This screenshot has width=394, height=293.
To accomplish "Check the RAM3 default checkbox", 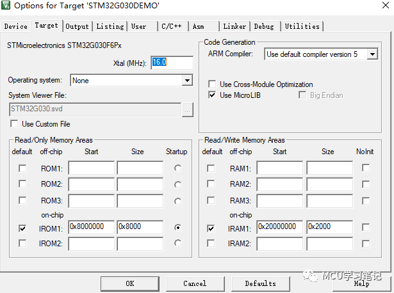I will pos(211,200).
